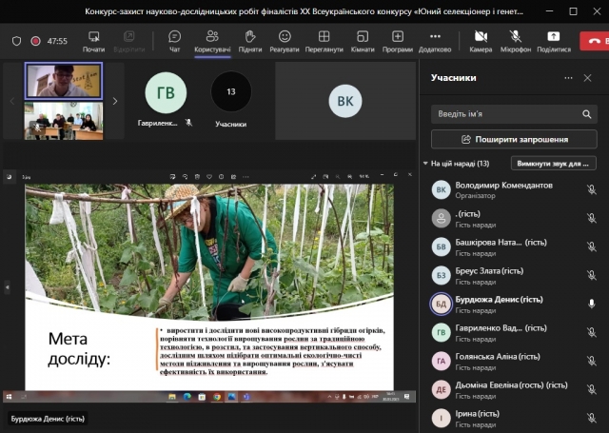Raise hand with the Підняти button
609x433 pixels.
[250, 40]
